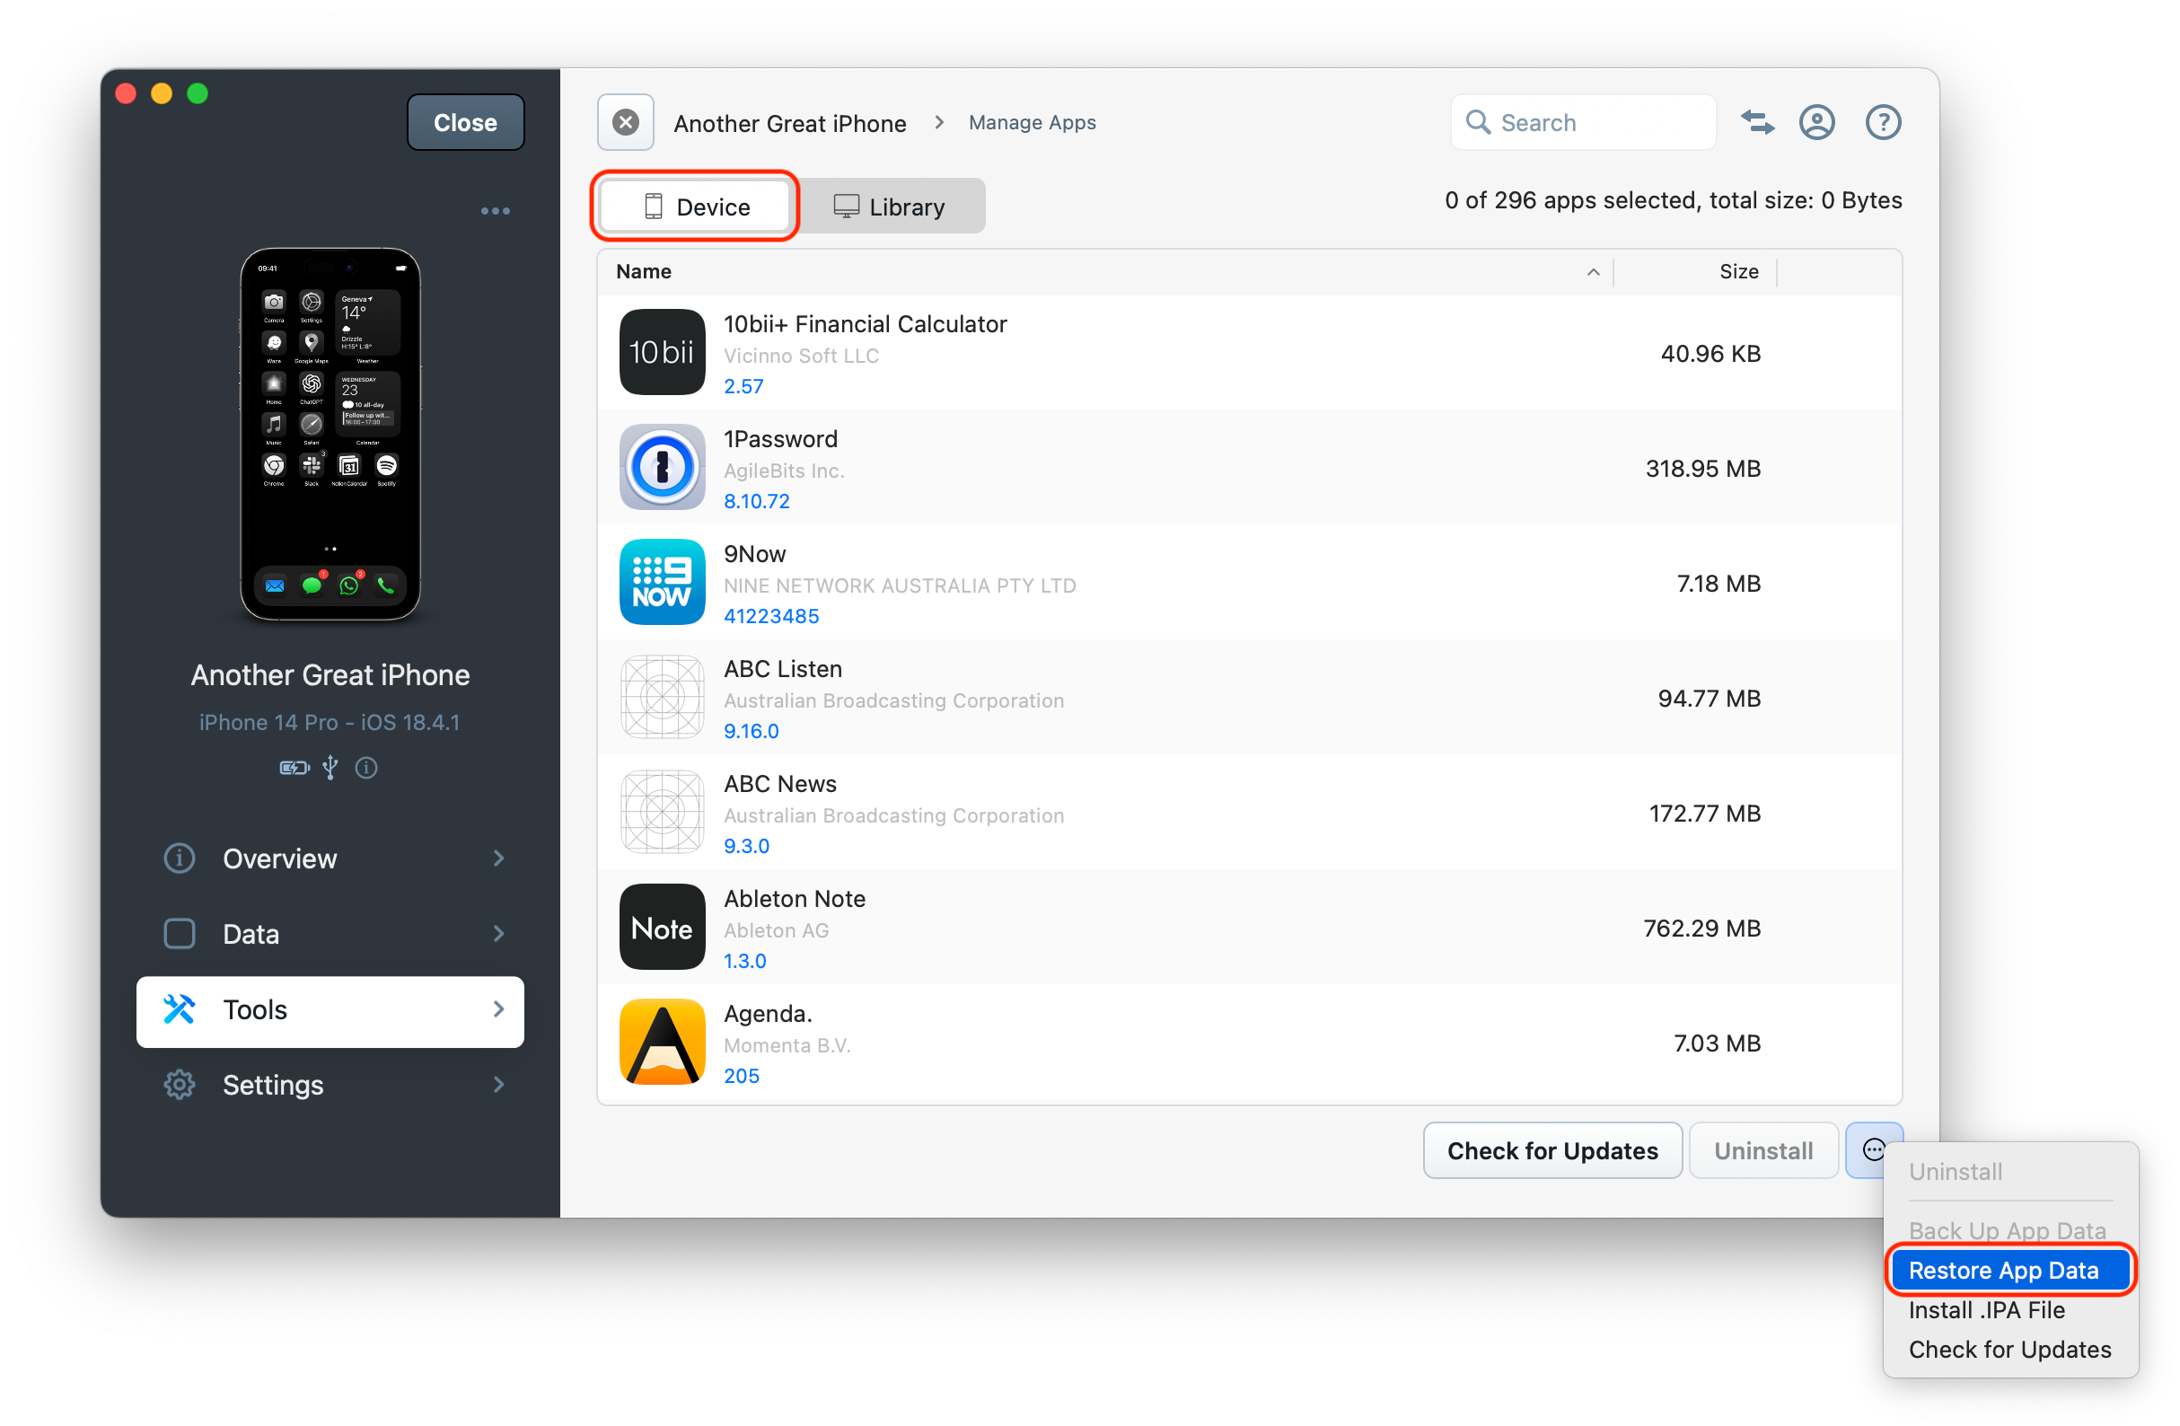Click the ABC Listen version 9.16.0
Viewport: 2180px width, 1426px height.
pos(752,731)
